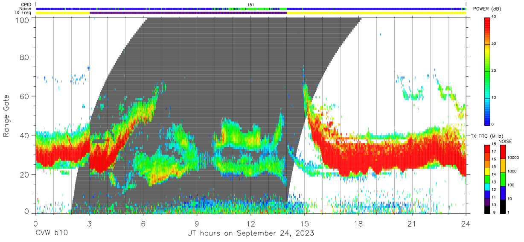Click the 15 tick on UT hours axis
Screen dimensions: 524x242
coord(305,223)
